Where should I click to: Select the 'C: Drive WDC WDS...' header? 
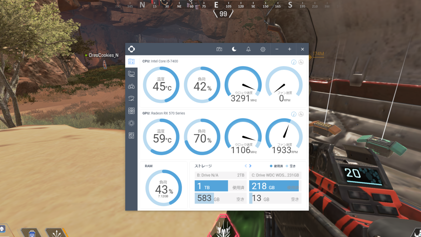(275, 175)
